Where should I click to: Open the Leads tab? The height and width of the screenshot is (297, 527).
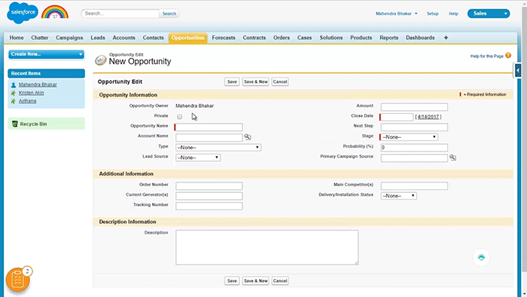[x=98, y=38]
